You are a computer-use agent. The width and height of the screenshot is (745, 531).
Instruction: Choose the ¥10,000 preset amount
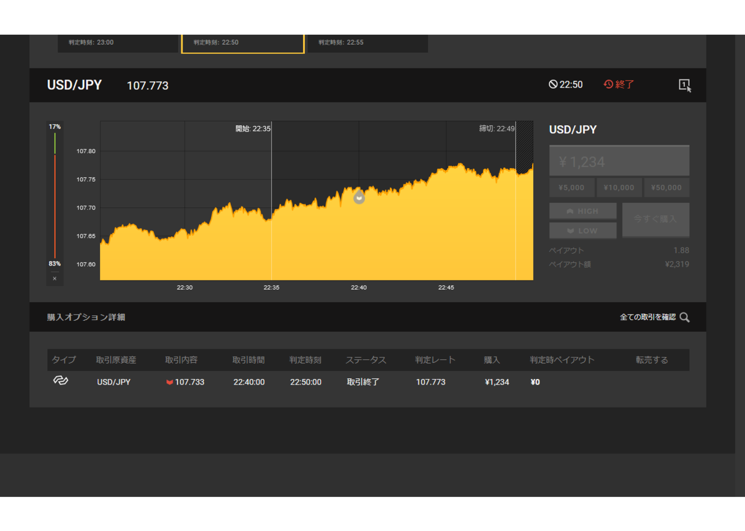click(619, 187)
